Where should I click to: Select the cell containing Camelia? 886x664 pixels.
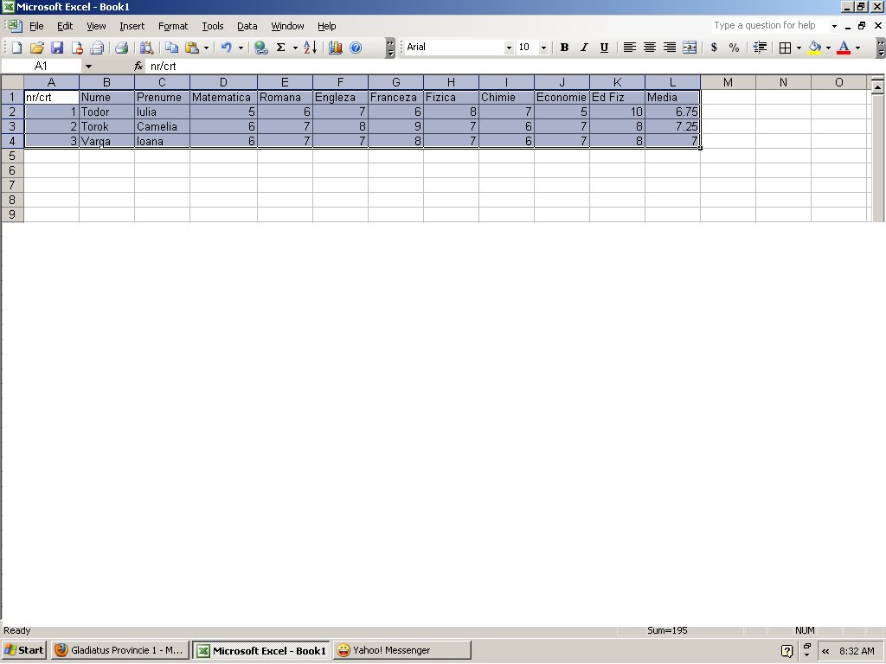pos(162,126)
